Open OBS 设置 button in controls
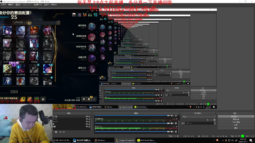The height and width of the screenshot is (143, 255). point(236,125)
